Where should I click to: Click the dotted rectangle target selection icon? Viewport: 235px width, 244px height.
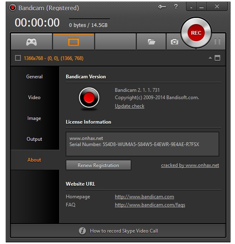click(x=18, y=58)
